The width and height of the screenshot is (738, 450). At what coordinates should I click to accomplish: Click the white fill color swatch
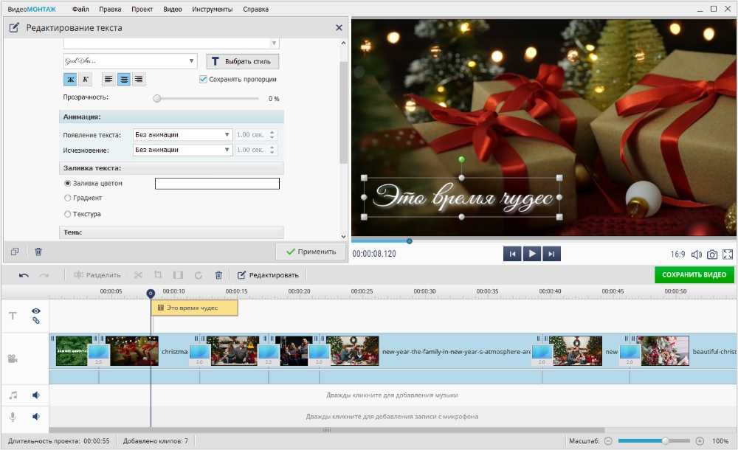217,184
